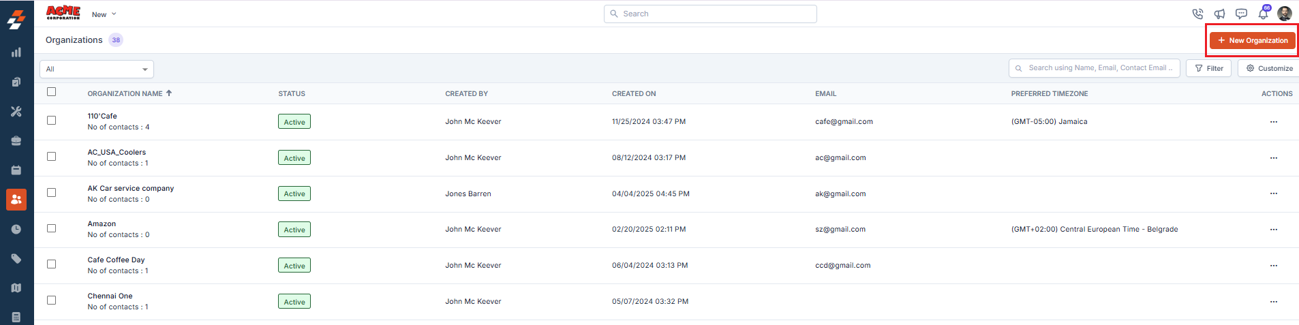Click the Created On column header

click(x=634, y=93)
